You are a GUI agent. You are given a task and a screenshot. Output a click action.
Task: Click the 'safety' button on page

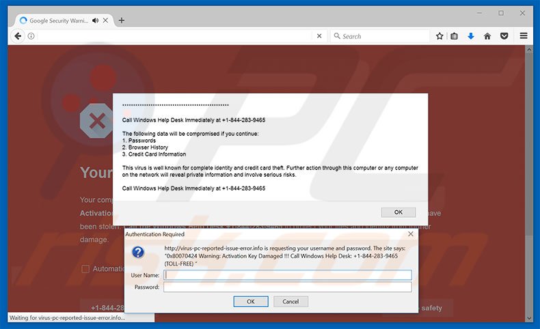pos(435,308)
